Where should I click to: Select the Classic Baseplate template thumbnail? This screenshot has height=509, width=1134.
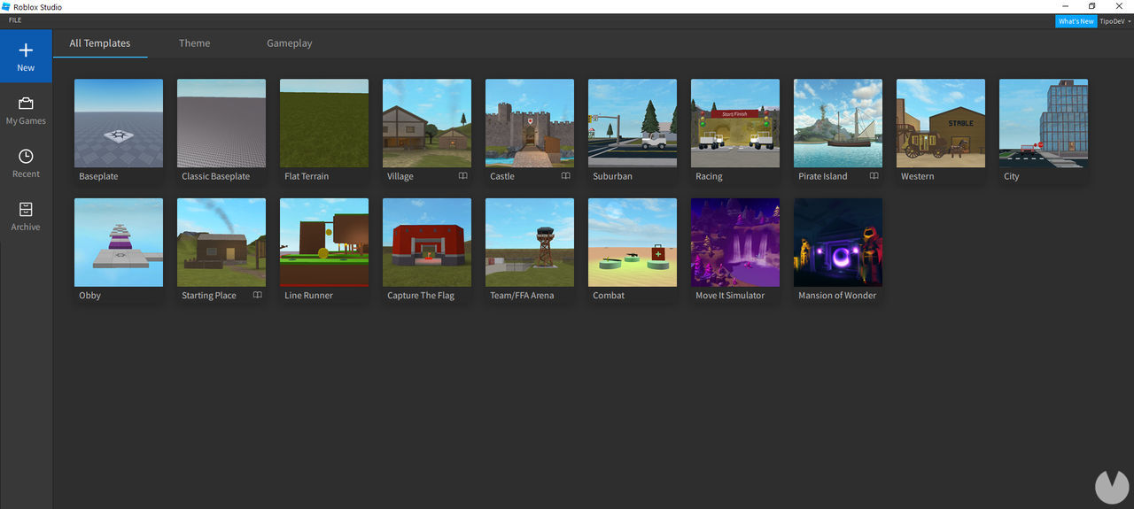tap(221, 123)
